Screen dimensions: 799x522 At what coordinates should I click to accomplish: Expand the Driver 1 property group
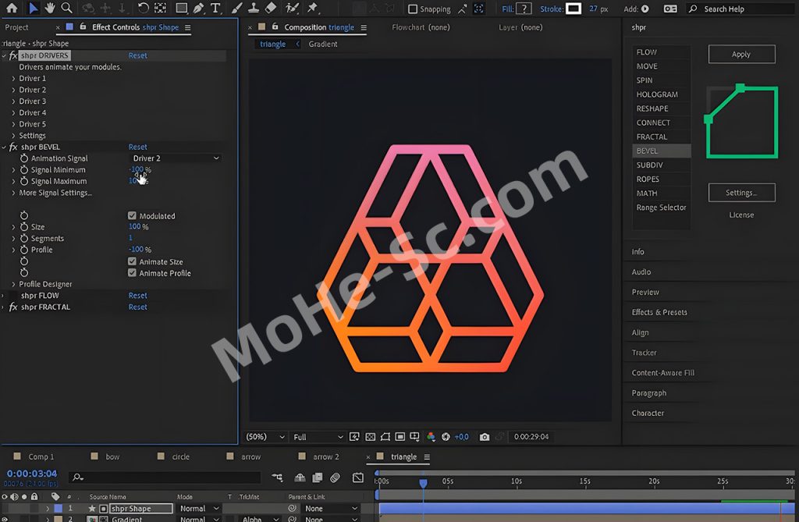point(13,79)
